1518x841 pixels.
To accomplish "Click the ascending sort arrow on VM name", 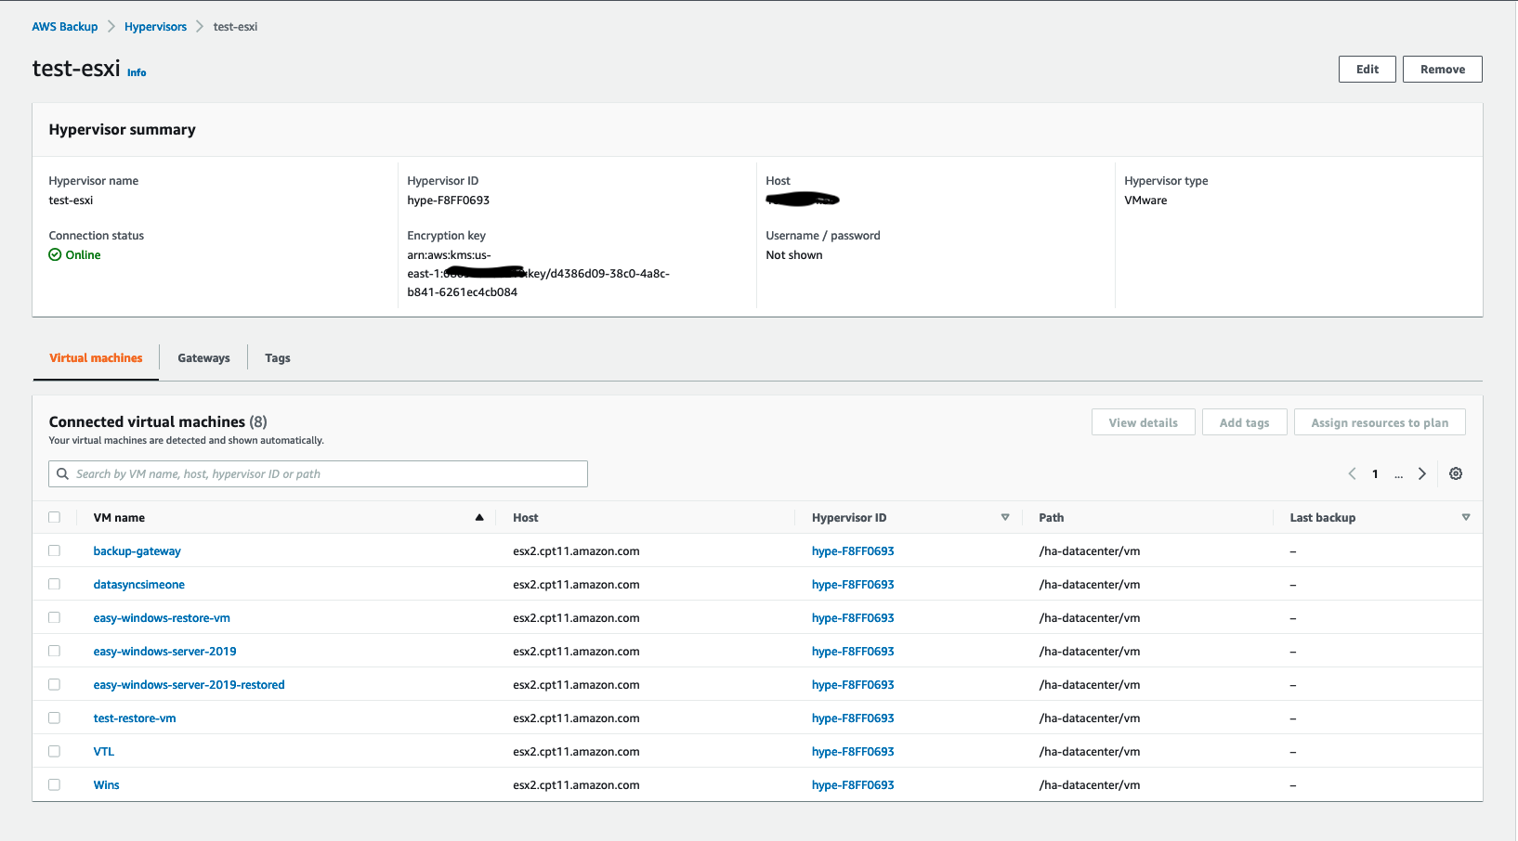I will (x=479, y=516).
